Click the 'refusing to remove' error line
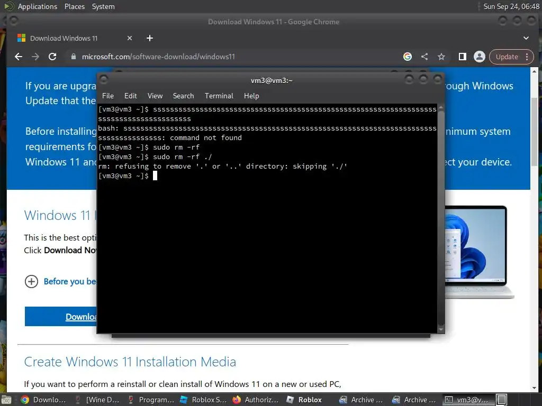Screen dimensions: 542x406 223,167
